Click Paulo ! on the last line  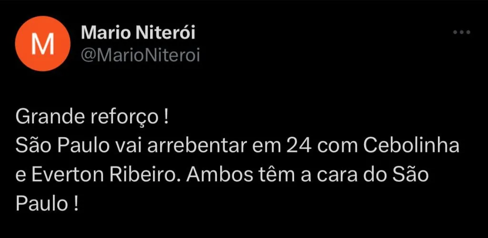pyautogui.click(x=46, y=204)
